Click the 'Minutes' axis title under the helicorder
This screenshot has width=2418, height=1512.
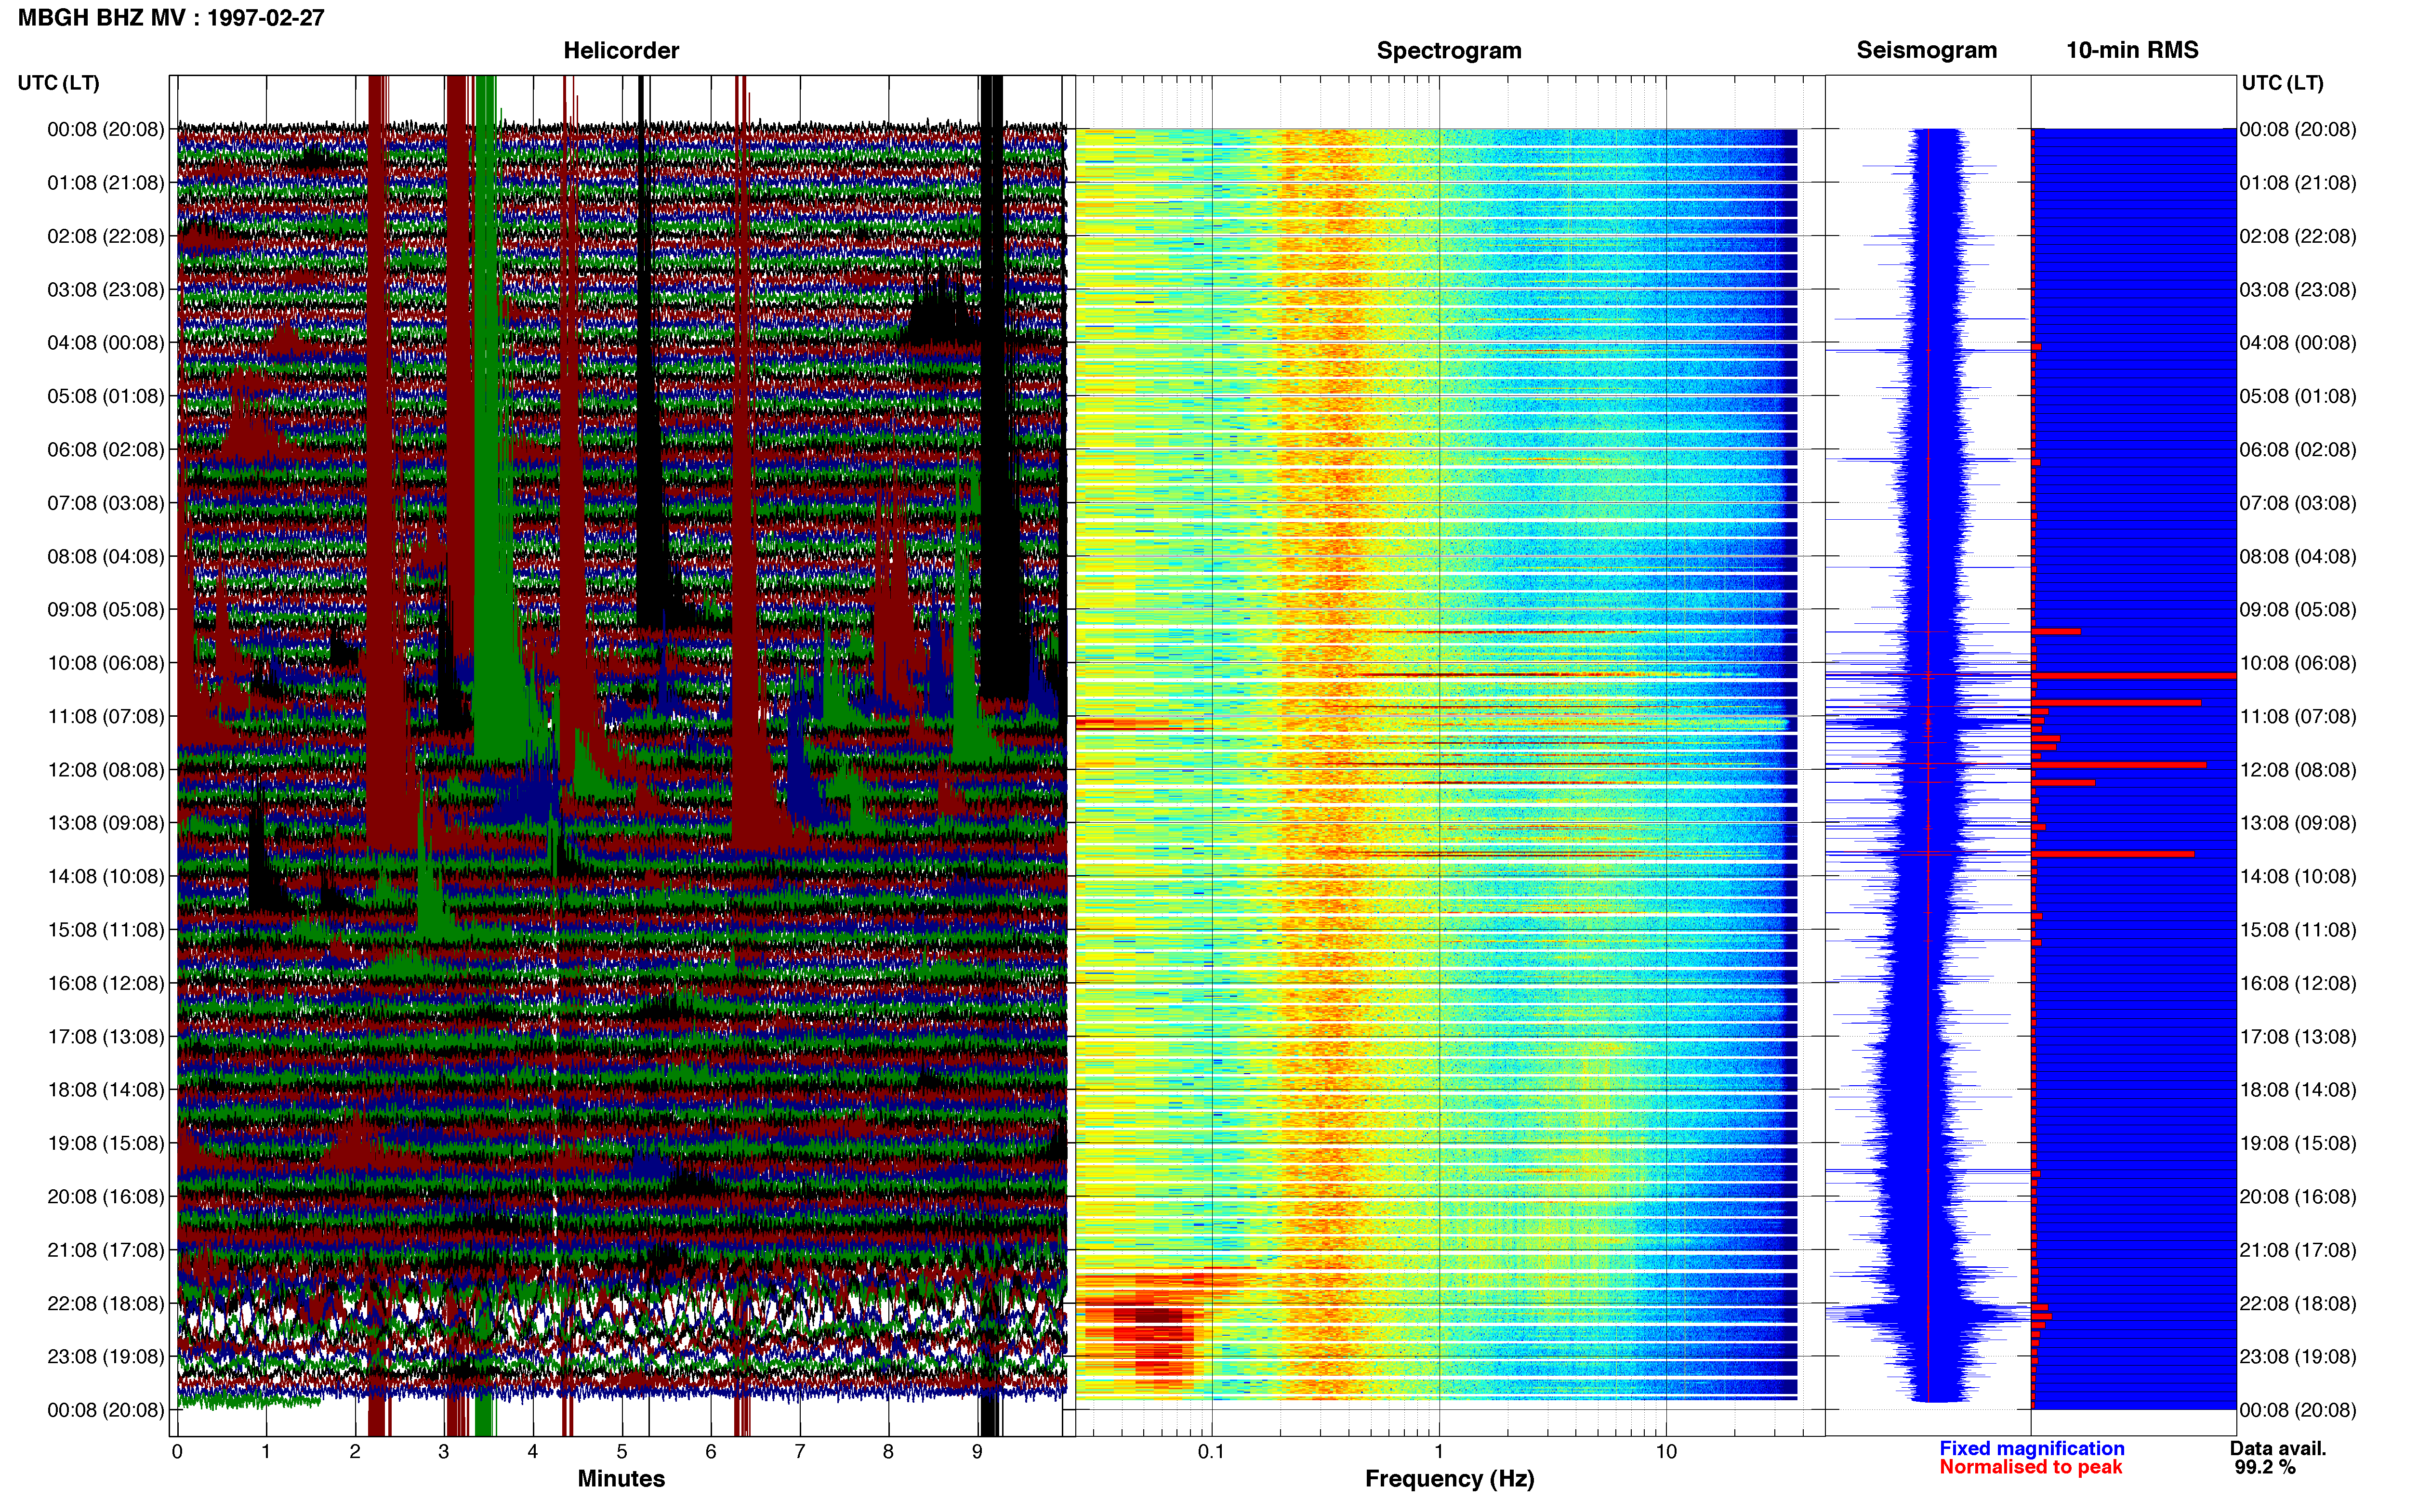[621, 1479]
